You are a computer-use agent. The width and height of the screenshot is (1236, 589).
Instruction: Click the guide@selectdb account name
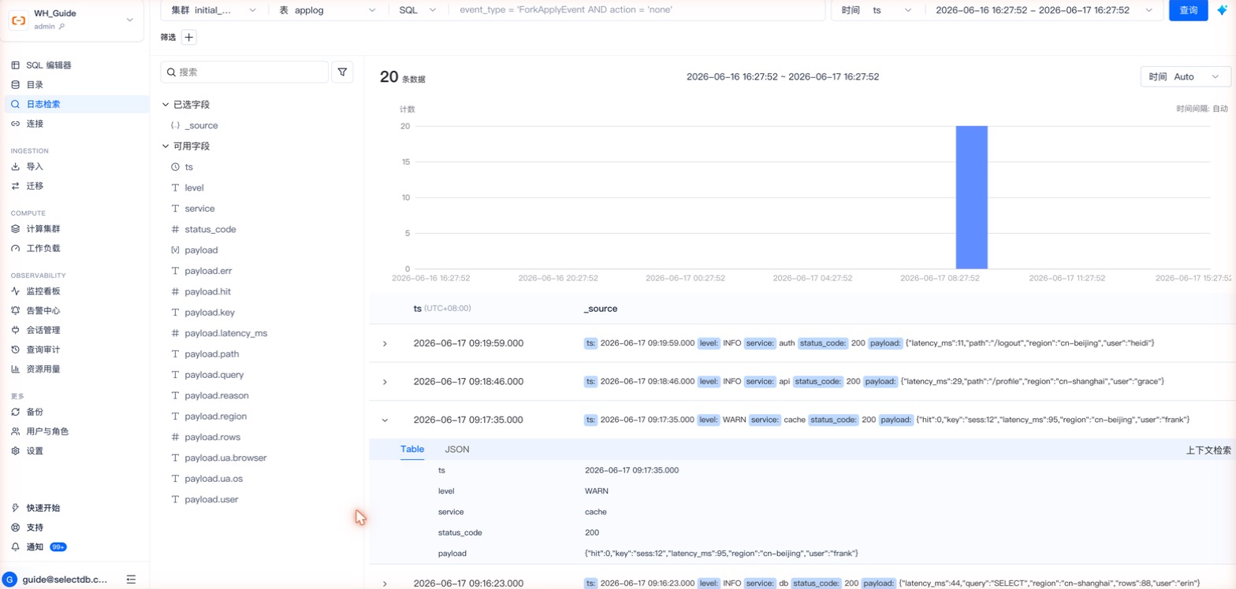point(65,579)
